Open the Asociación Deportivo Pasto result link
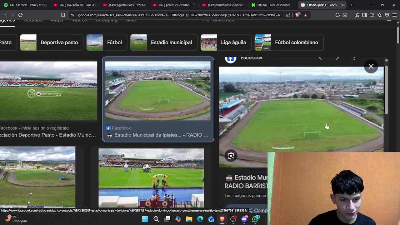 pyautogui.click(x=48, y=135)
